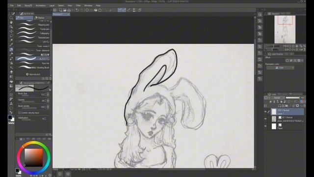Select the Shading Brush sub tool
The image size is (314, 177).
click(33, 68)
